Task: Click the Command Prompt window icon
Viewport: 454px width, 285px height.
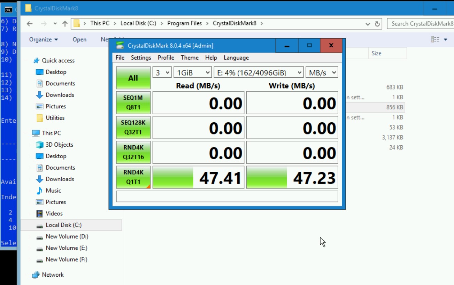Action: coord(9,10)
